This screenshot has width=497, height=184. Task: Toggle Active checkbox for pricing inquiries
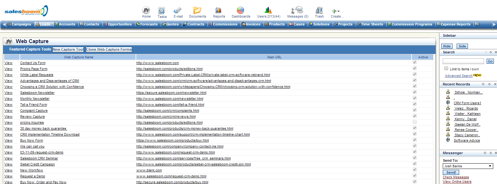click(x=415, y=122)
